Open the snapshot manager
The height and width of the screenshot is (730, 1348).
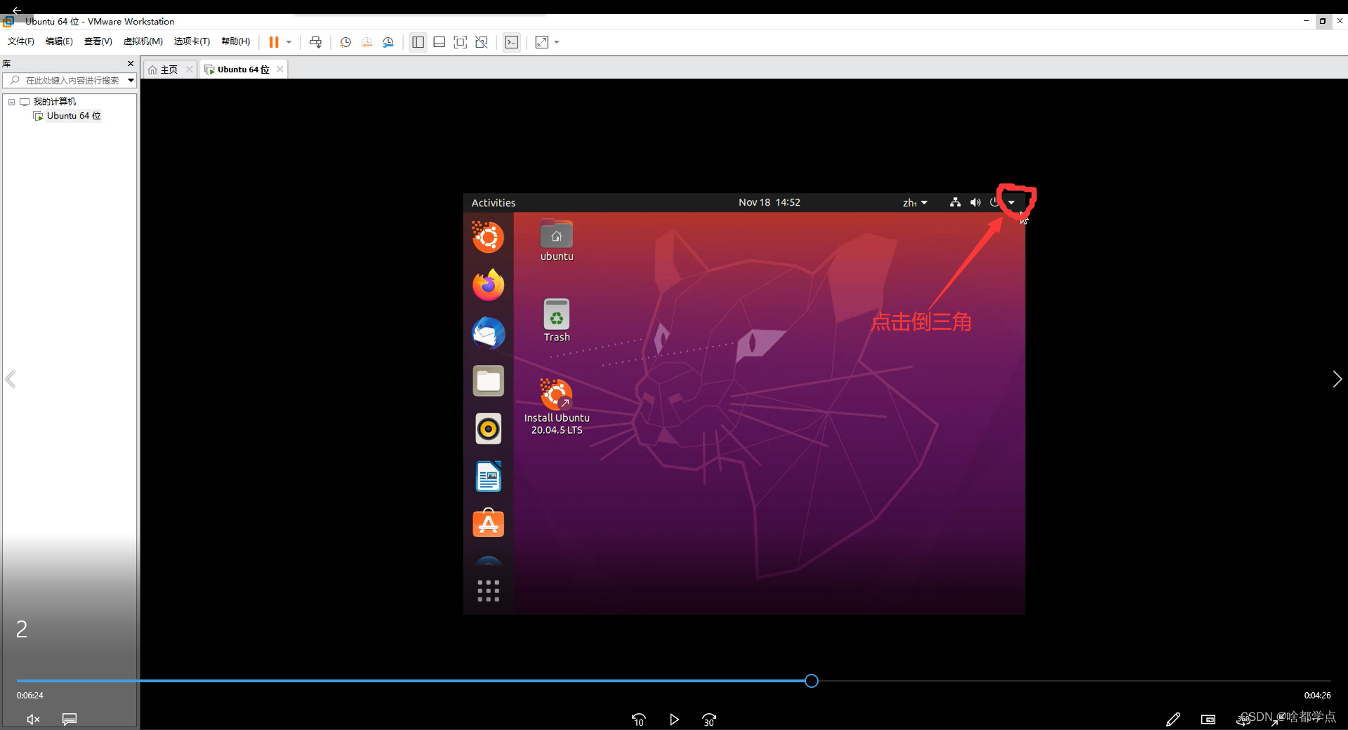[x=388, y=42]
